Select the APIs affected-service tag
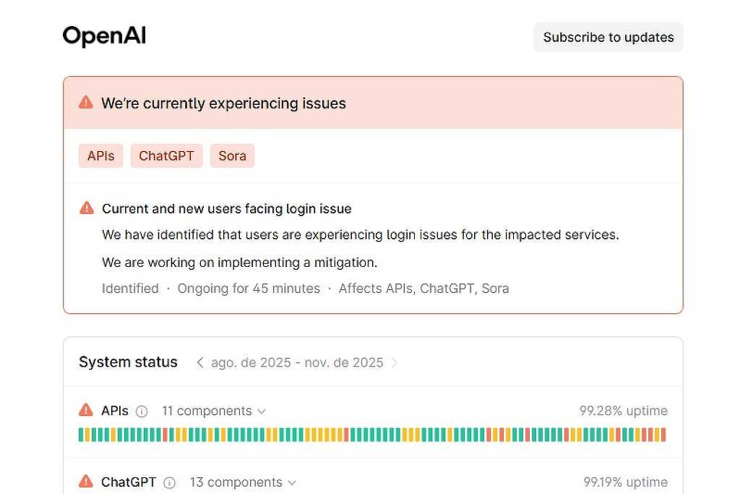This screenshot has height=494, width=740. point(100,156)
